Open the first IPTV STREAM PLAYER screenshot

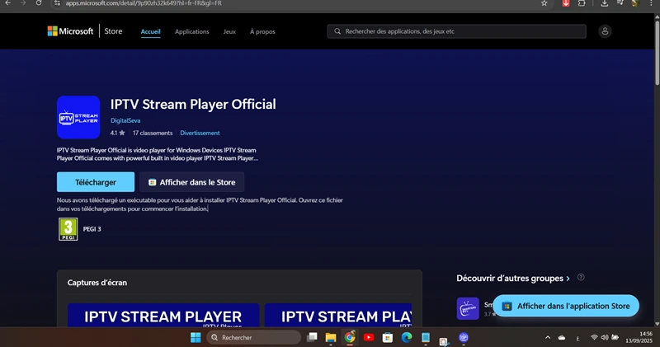[x=163, y=316]
